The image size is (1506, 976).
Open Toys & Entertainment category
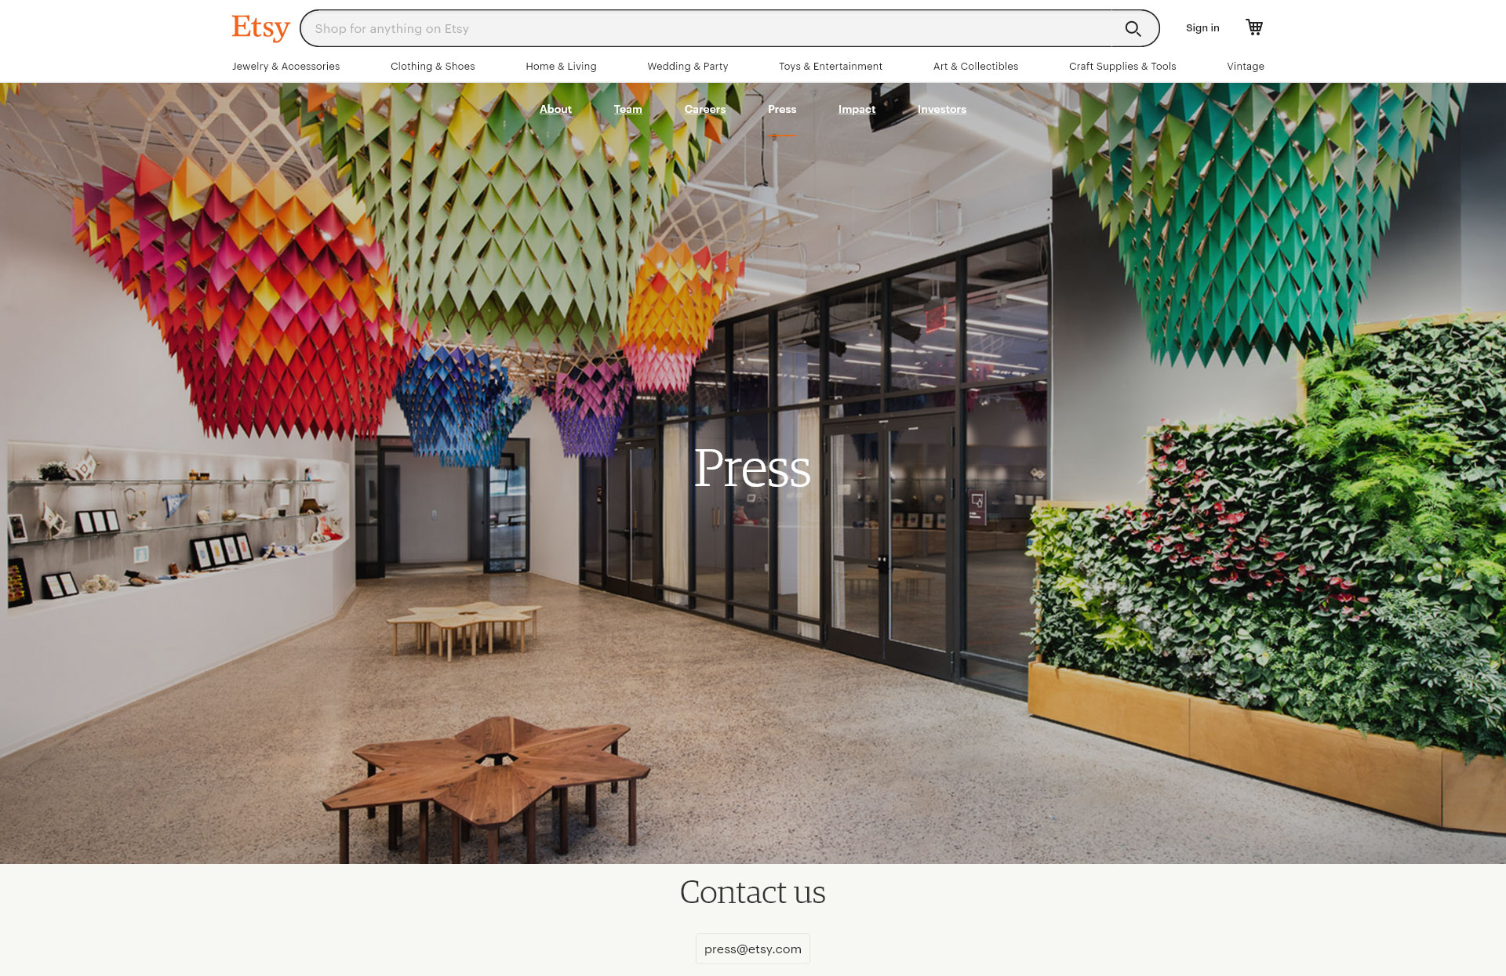[831, 67]
